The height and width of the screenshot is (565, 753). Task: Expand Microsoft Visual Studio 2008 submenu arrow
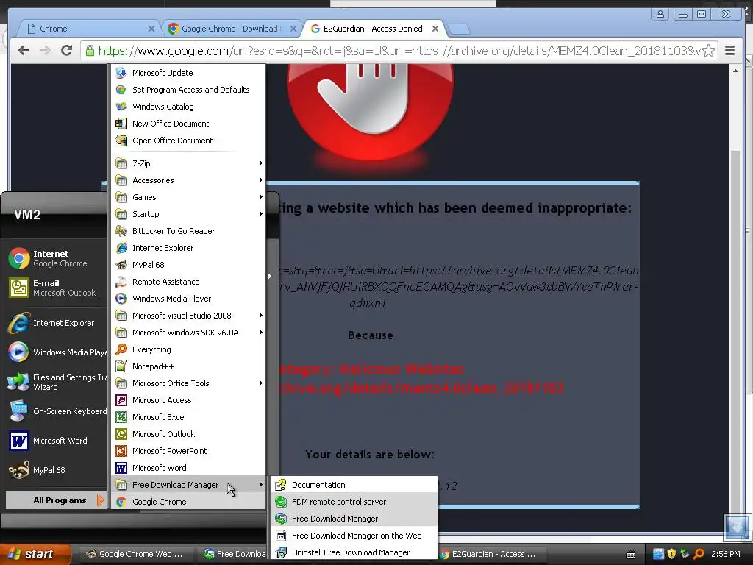point(261,316)
